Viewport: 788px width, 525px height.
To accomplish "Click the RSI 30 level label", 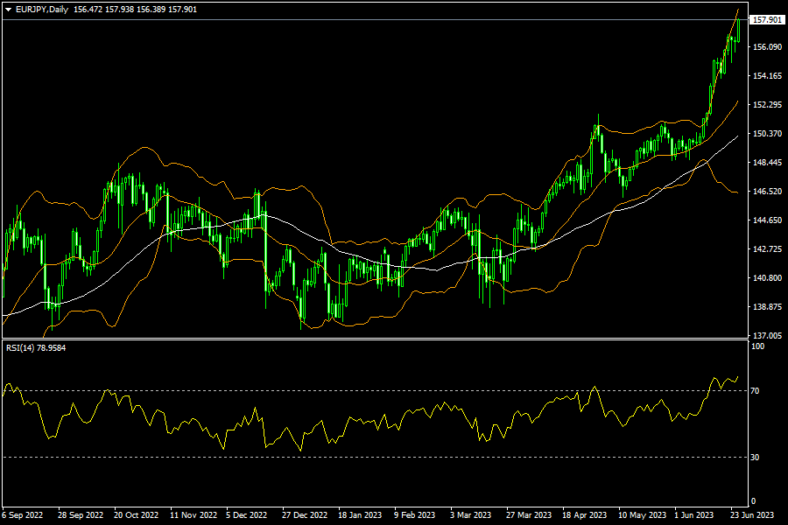I will (755, 457).
